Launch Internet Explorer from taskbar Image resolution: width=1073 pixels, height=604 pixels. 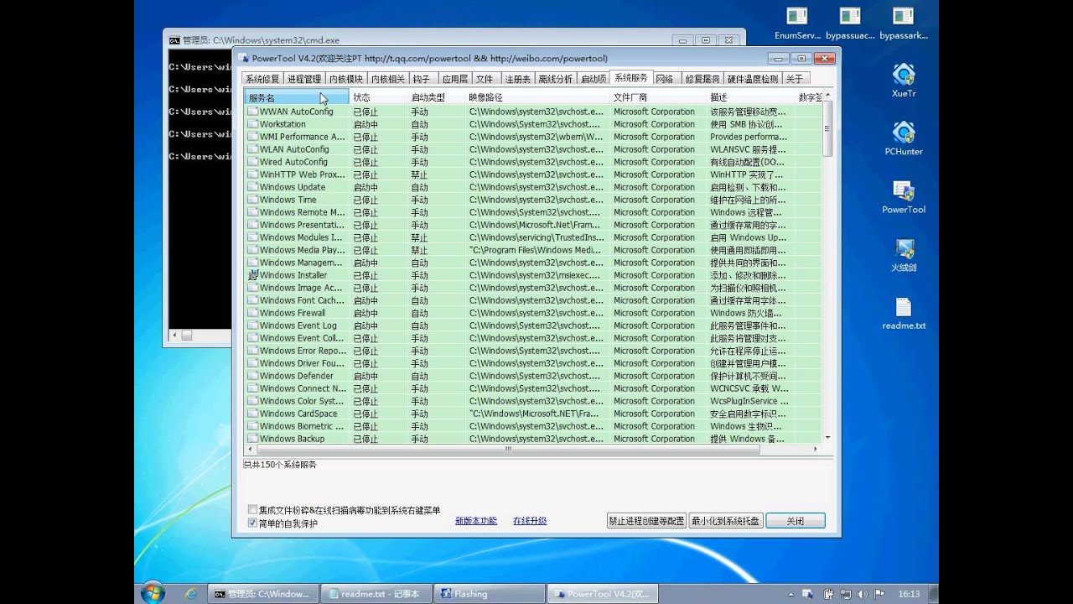tap(191, 593)
